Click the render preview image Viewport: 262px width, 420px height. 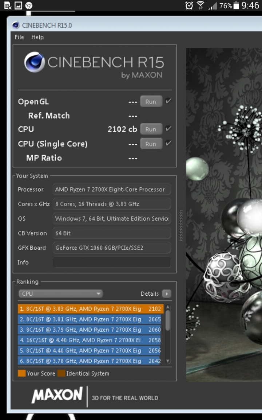coord(224,214)
